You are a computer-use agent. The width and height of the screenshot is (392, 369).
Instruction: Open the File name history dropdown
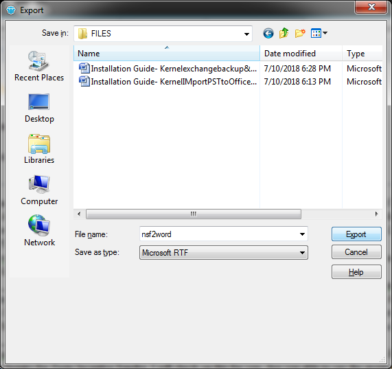302,234
